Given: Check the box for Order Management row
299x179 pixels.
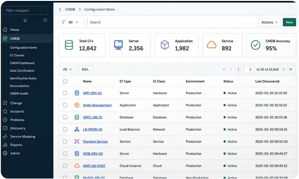Looking at the screenshot, I should (x=65, y=105).
